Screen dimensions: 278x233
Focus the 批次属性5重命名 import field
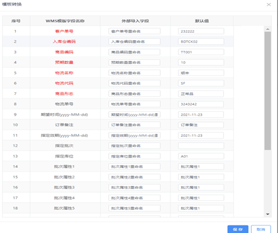[135, 209]
